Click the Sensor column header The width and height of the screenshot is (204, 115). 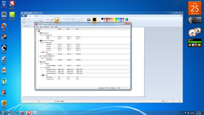pyautogui.click(x=47, y=29)
